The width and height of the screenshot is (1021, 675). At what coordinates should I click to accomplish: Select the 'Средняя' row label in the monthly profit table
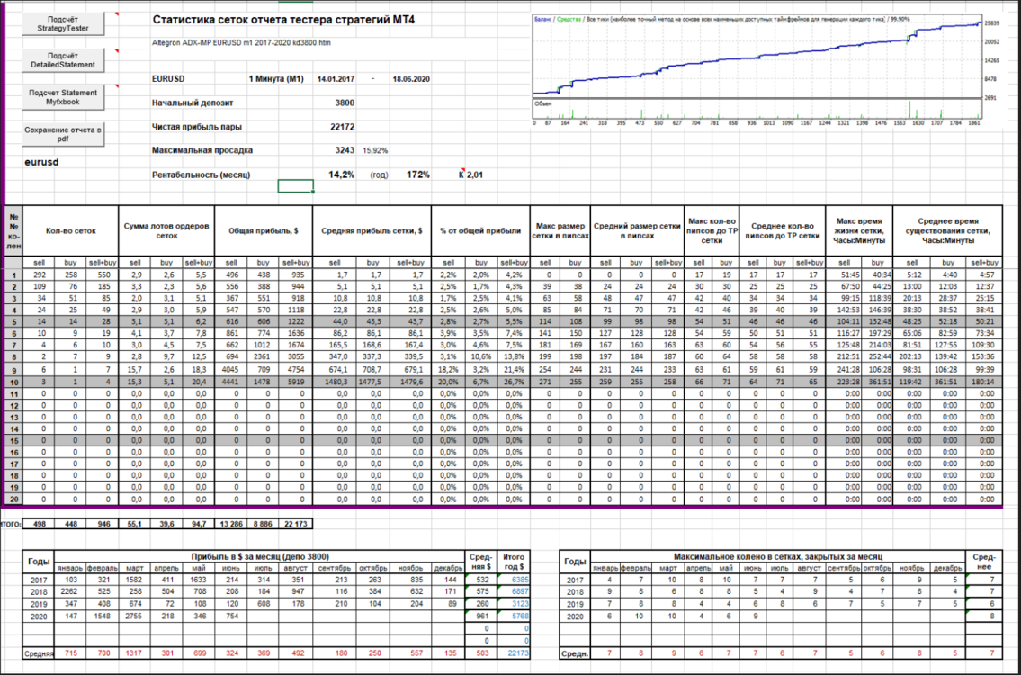click(39, 652)
